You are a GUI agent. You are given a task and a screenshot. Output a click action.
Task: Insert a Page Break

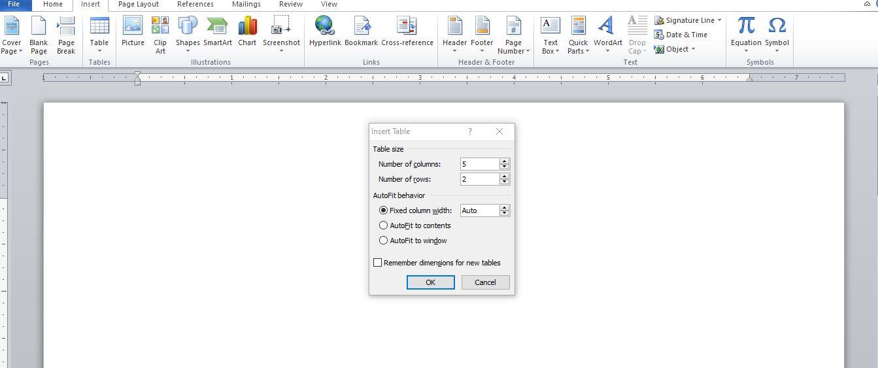pyautogui.click(x=66, y=35)
